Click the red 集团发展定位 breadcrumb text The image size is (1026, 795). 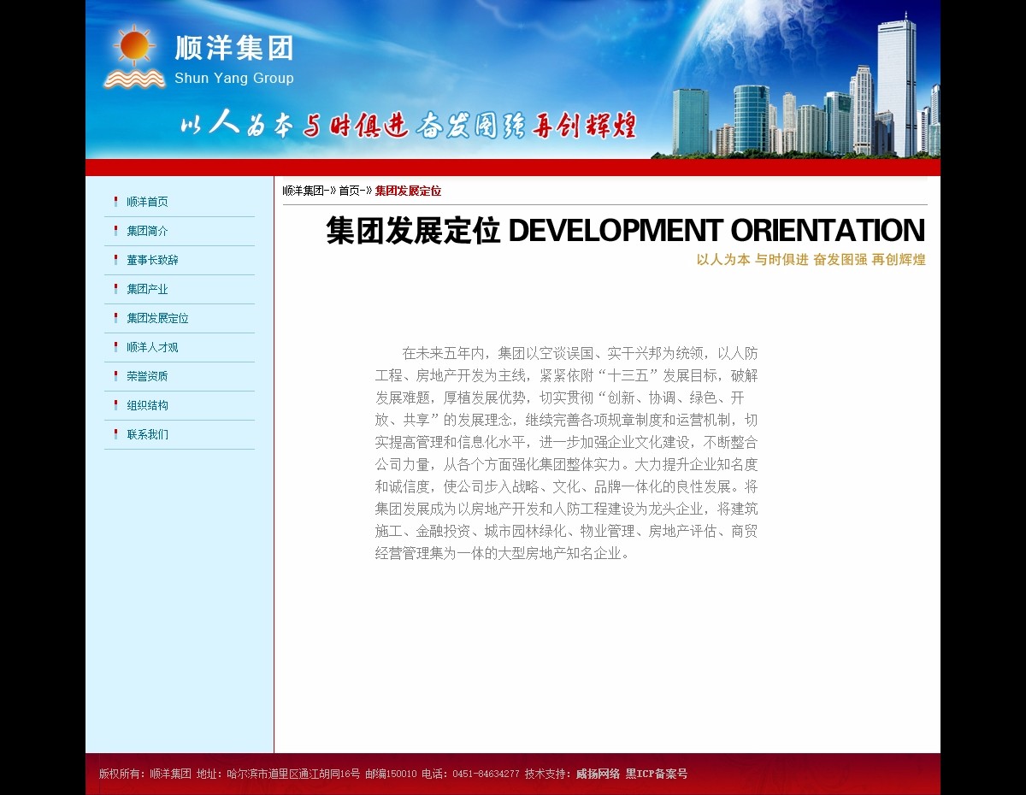pyautogui.click(x=408, y=191)
